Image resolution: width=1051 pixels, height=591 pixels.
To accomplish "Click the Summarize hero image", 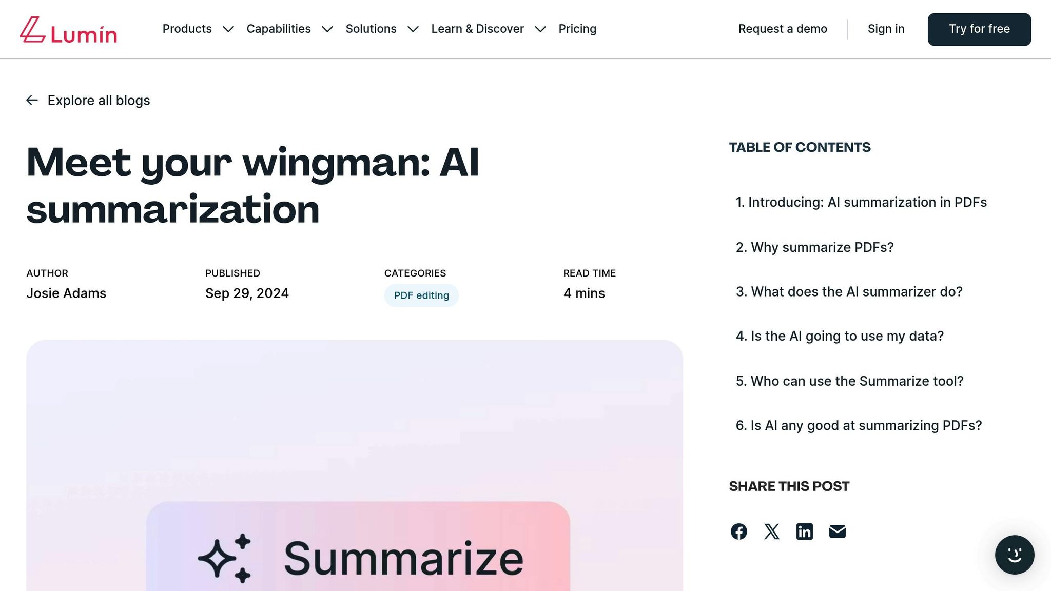I will pos(354,462).
